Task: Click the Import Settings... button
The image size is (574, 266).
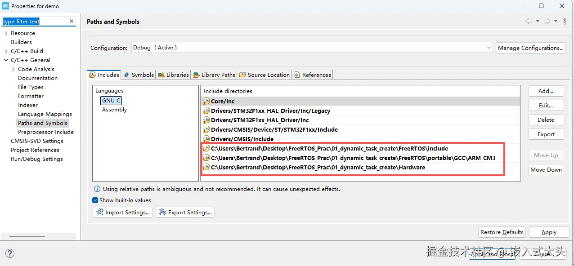Action: tap(123, 212)
